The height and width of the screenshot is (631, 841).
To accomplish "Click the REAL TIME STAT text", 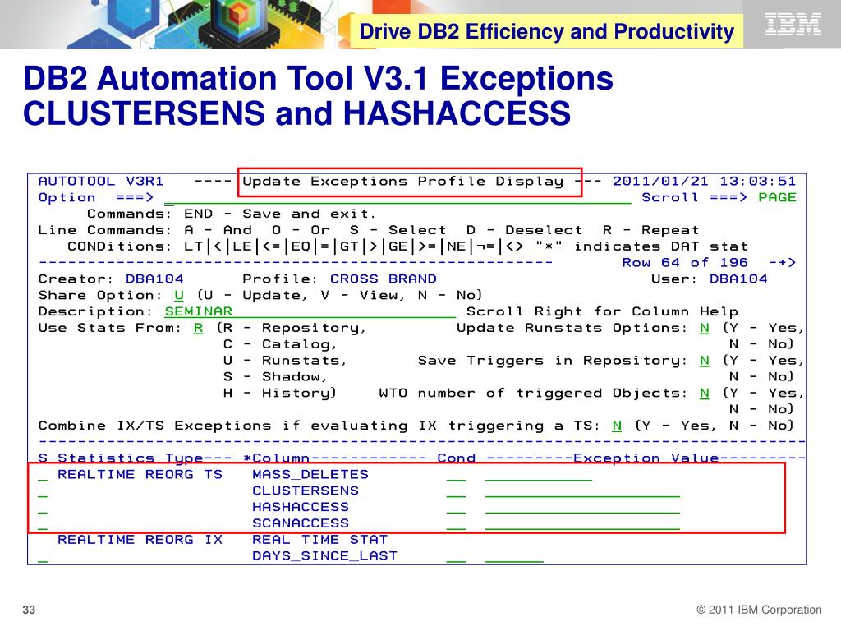I will point(319,539).
